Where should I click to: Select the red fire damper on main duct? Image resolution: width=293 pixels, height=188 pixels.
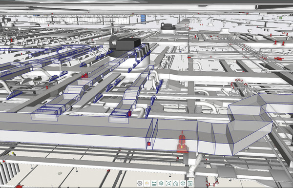[x=182, y=142]
